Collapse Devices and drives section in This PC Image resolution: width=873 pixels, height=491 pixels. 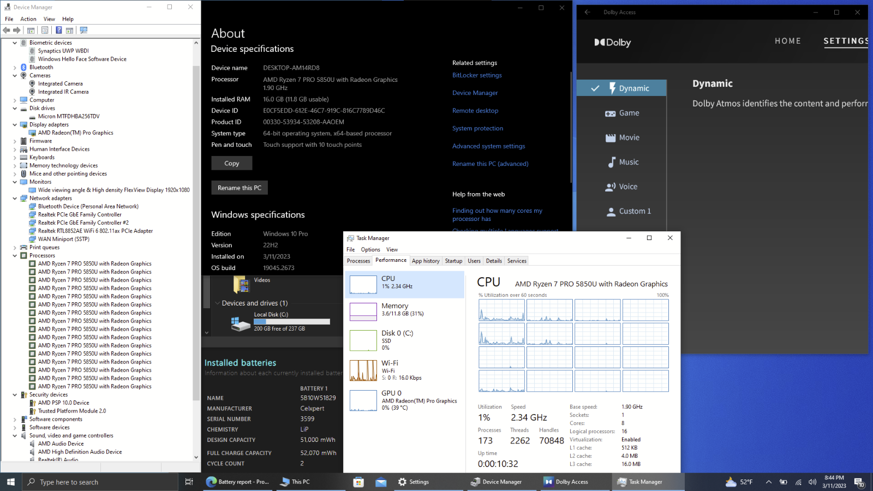[217, 303]
